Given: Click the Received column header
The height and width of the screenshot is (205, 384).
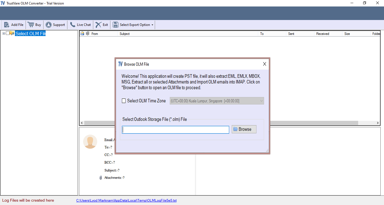Looking at the screenshot, I should click(x=322, y=34).
